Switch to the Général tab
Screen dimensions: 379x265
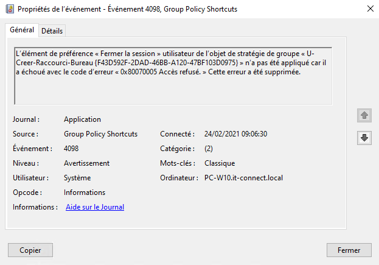pos(22,30)
